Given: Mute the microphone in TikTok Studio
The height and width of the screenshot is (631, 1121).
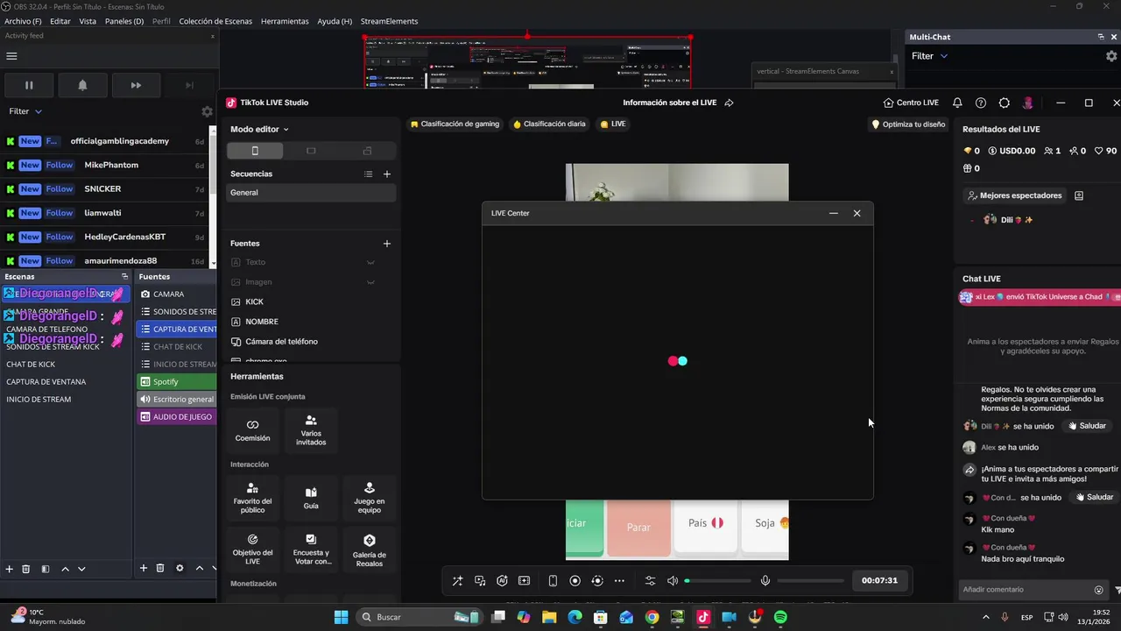Looking at the screenshot, I should (x=765, y=580).
